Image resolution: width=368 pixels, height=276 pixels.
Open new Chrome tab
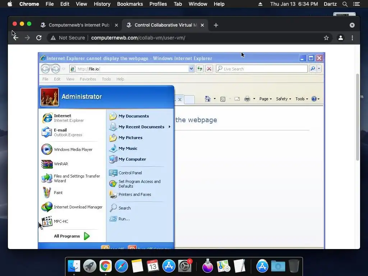tap(216, 25)
